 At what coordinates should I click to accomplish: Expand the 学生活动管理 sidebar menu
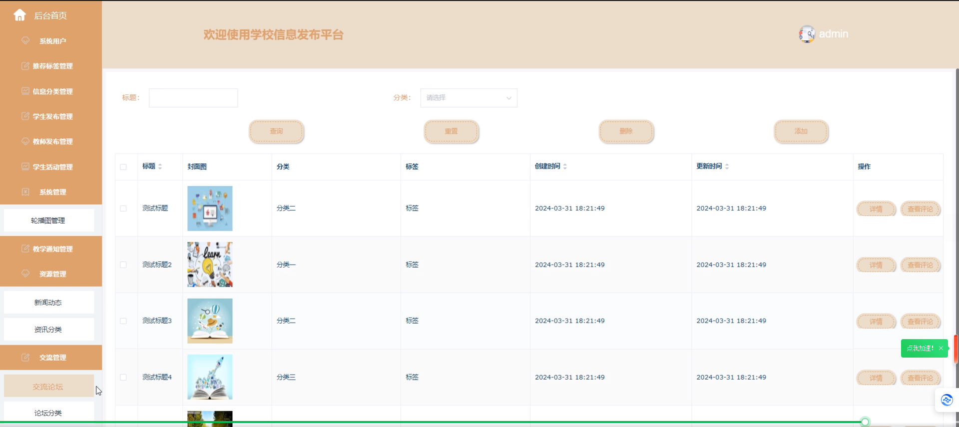coord(51,167)
